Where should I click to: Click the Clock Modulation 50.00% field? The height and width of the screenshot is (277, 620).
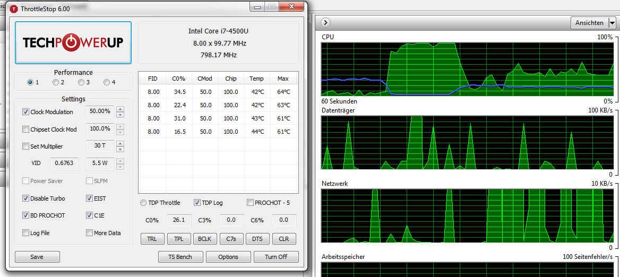[x=100, y=111]
